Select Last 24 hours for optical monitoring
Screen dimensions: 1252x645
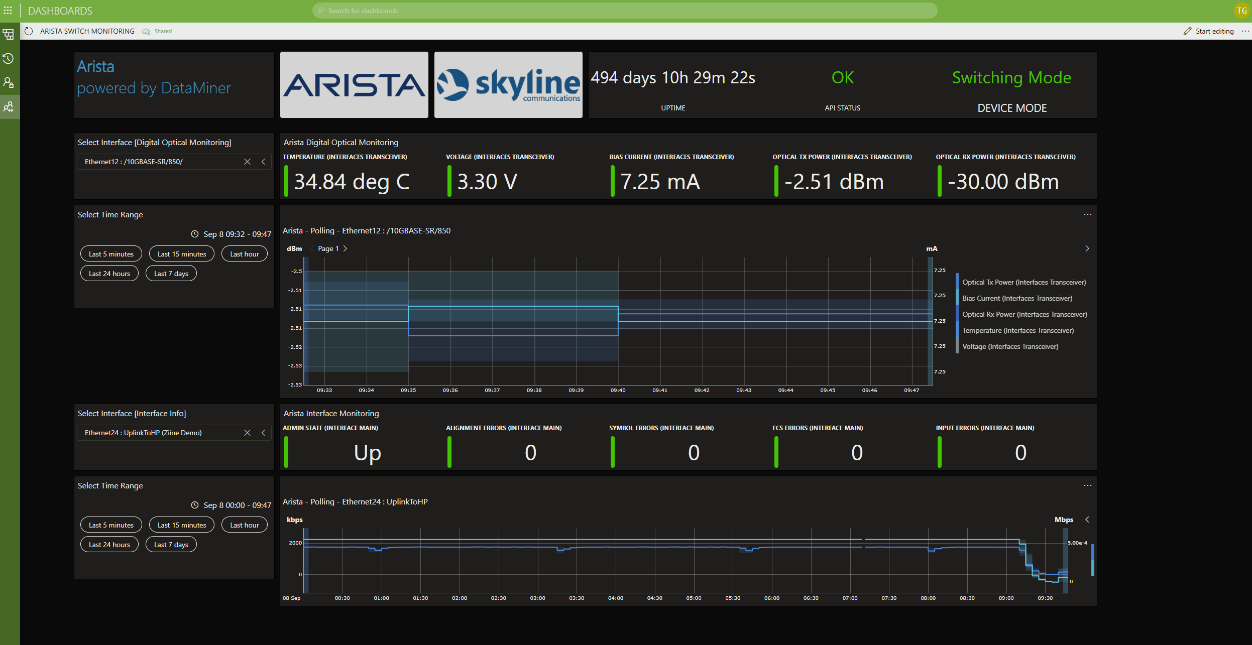(x=109, y=274)
